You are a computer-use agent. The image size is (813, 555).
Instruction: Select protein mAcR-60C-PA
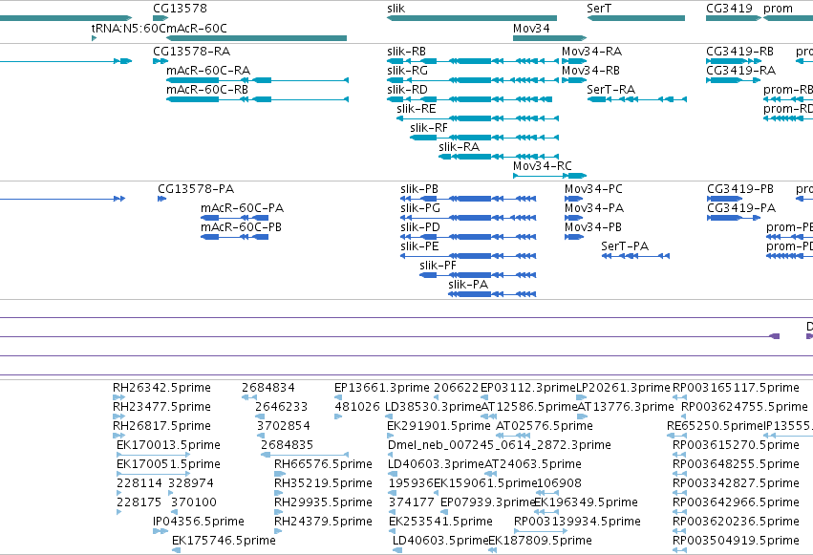pyautogui.click(x=234, y=218)
